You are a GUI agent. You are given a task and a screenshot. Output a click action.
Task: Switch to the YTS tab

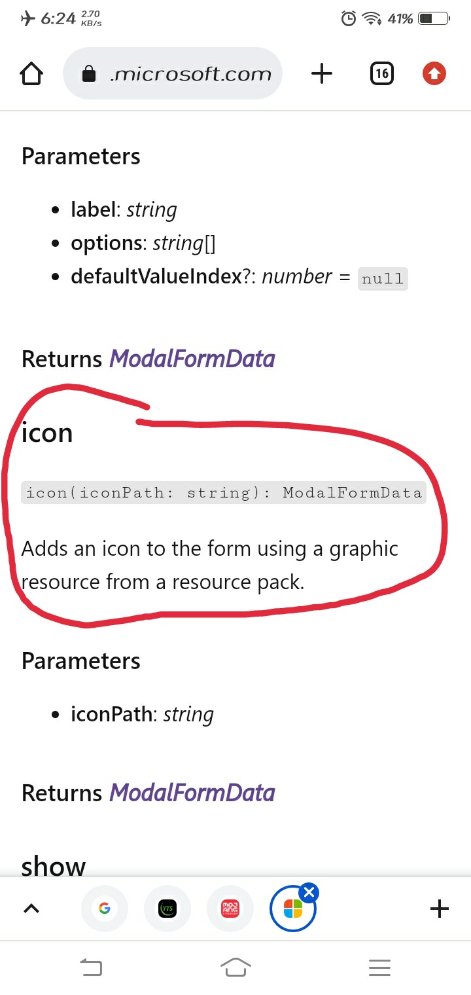[x=167, y=909]
